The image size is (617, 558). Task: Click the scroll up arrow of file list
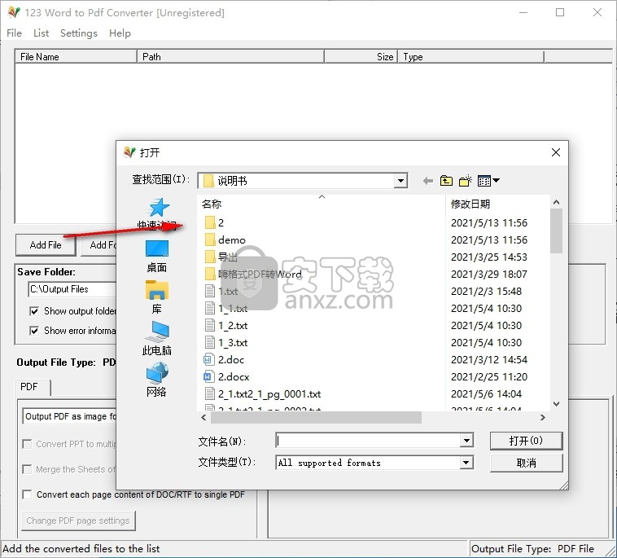tap(556, 202)
